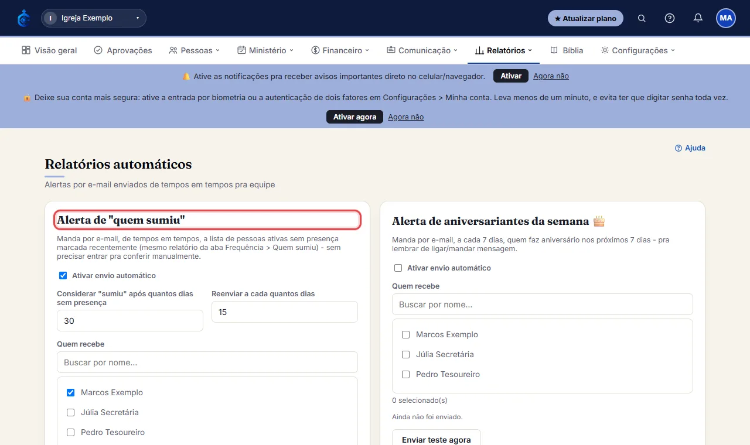Click the Reenviar days field showing 15
Screen dimensions: 750x445
[x=285, y=312]
